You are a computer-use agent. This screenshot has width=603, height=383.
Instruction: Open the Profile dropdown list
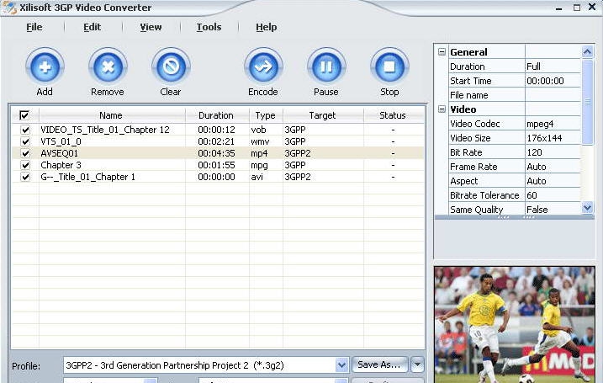(x=341, y=365)
